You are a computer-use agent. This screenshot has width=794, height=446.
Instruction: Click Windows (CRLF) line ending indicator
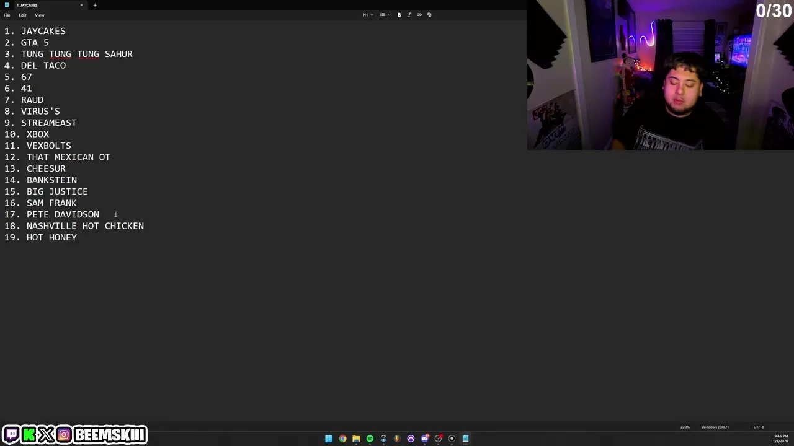click(715, 427)
